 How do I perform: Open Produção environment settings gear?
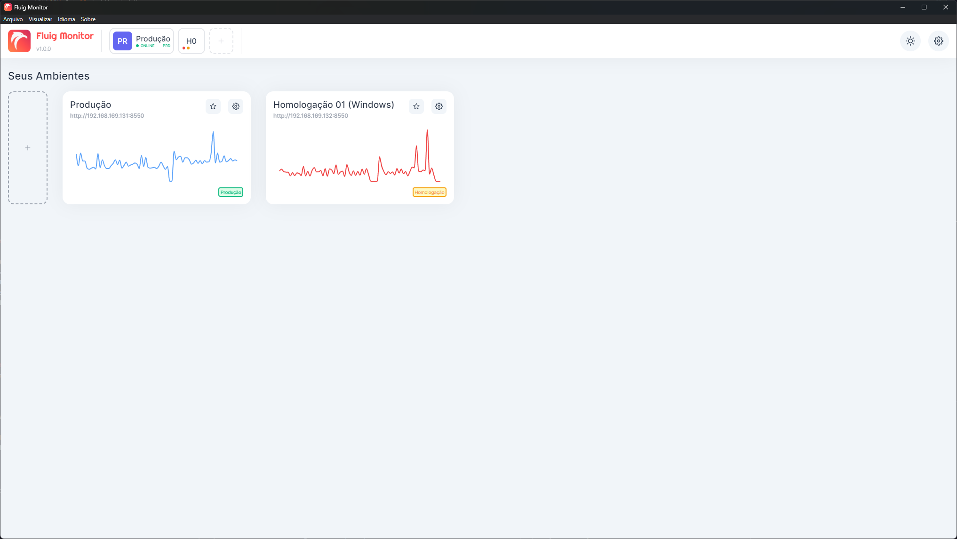[x=236, y=106]
